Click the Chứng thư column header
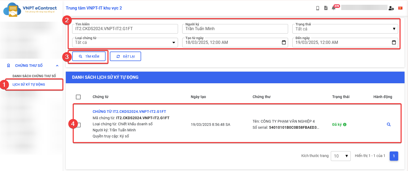 point(262,97)
